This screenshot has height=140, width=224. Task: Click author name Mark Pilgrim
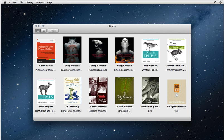[46, 107]
